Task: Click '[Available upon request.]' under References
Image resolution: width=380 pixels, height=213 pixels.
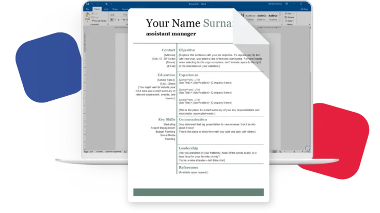Action: [194, 172]
